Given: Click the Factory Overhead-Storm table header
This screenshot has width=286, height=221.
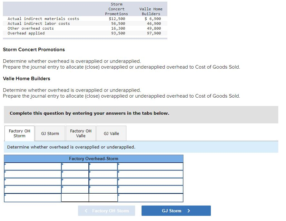Looking at the screenshot, I should (x=94, y=159).
